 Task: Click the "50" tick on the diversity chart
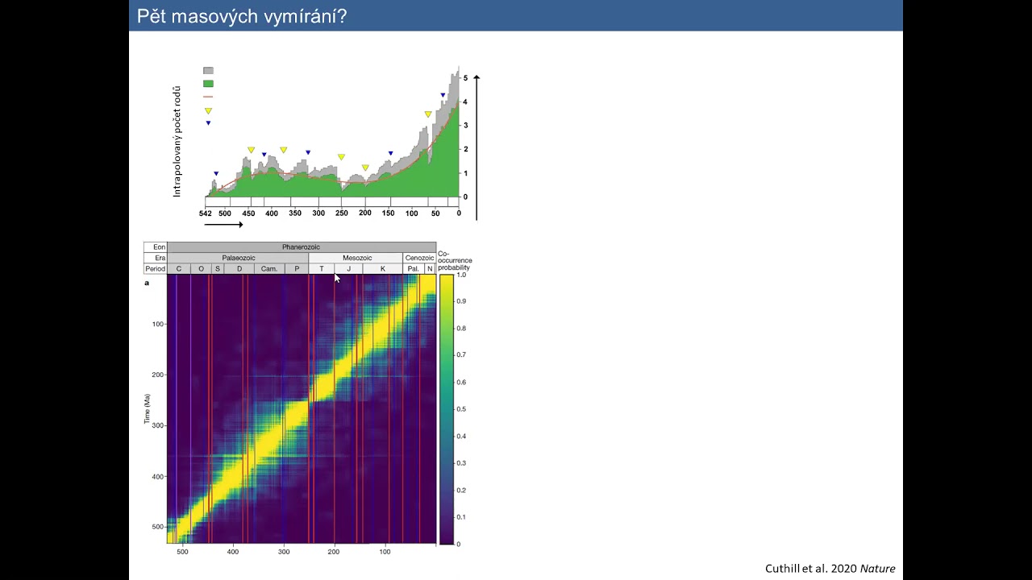click(435, 213)
